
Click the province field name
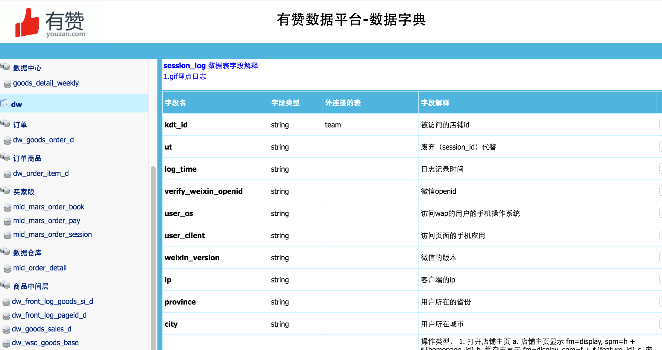coord(180,302)
